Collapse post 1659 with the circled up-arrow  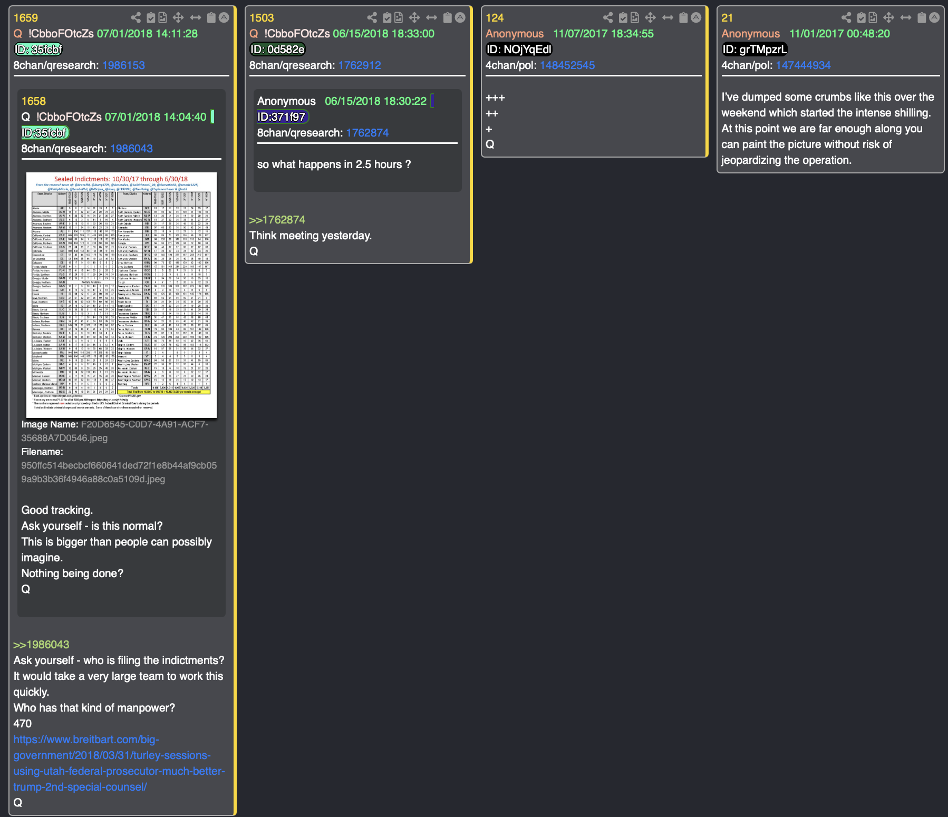click(x=224, y=17)
